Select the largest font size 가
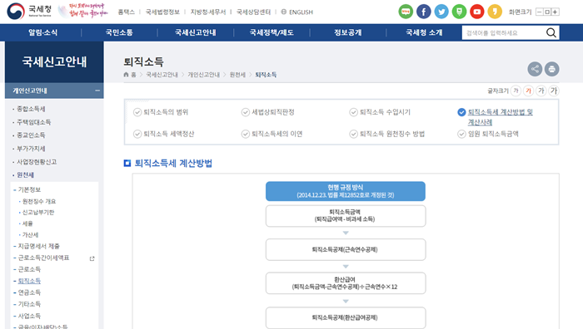The width and height of the screenshot is (583, 329). point(554,91)
